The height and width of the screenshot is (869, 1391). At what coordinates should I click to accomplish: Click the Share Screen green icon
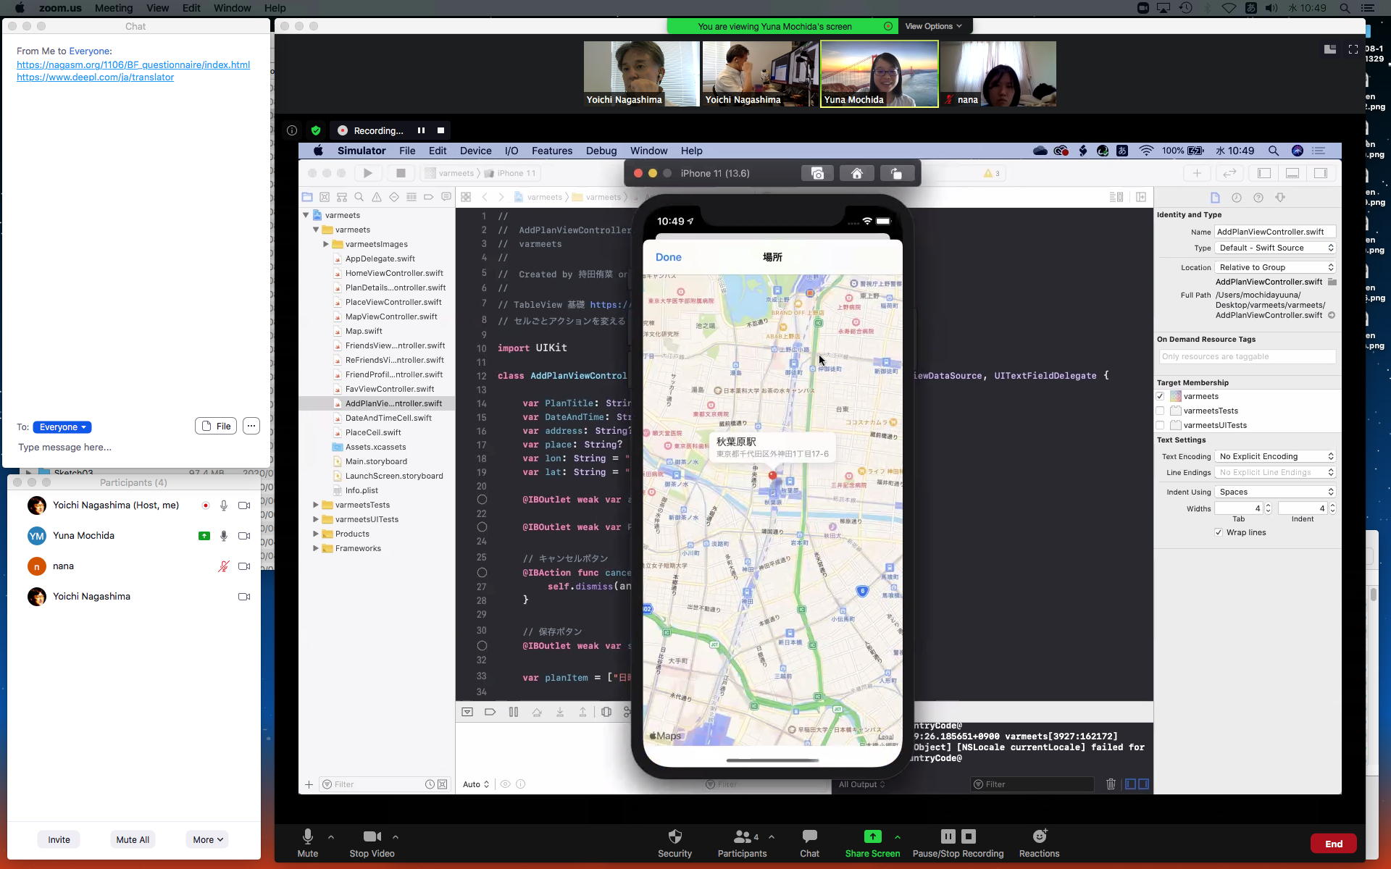pos(872,837)
